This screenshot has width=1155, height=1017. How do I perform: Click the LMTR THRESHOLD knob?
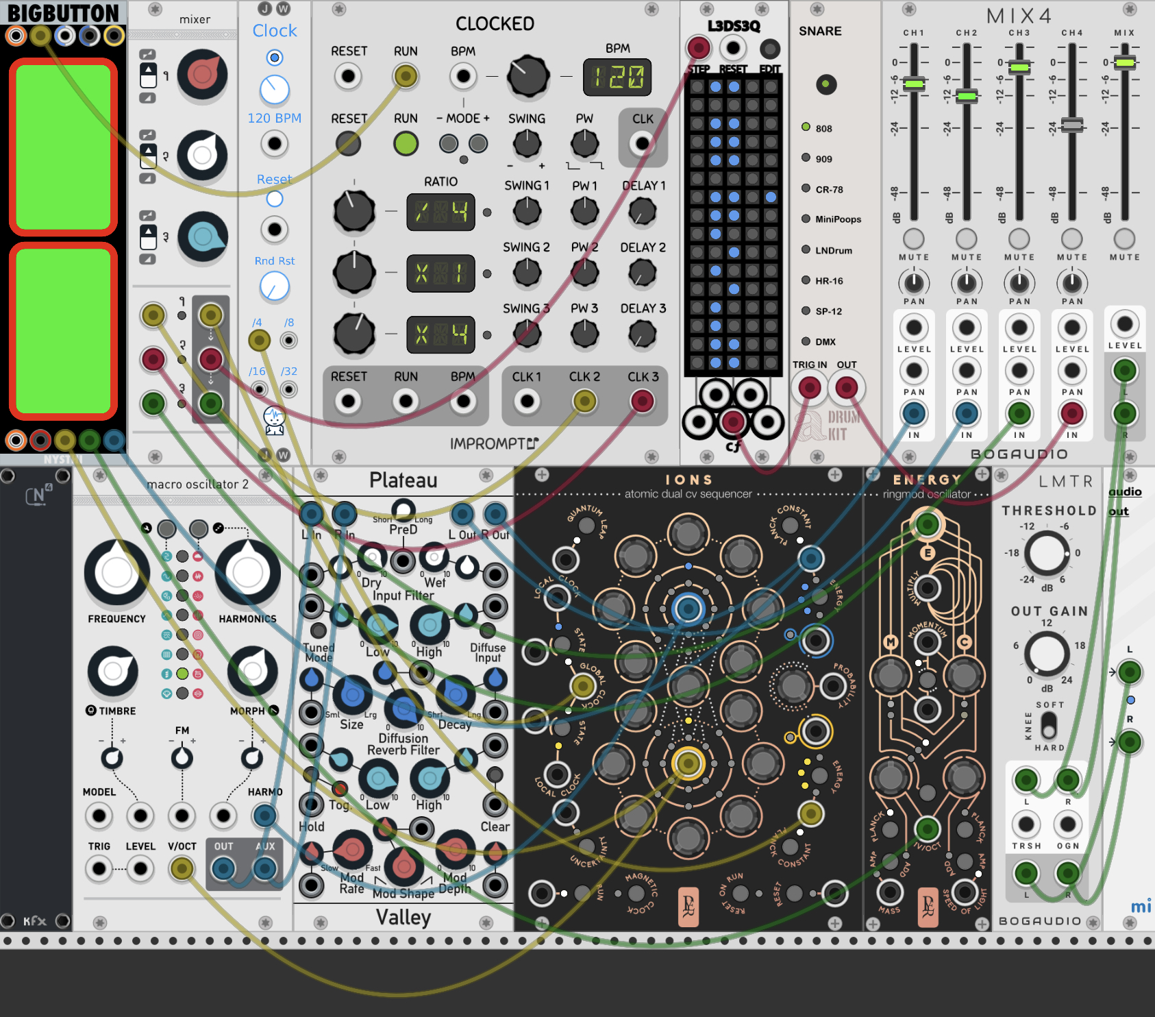point(1047,553)
